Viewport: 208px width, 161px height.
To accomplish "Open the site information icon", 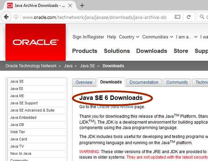I will click(x=16, y=17).
